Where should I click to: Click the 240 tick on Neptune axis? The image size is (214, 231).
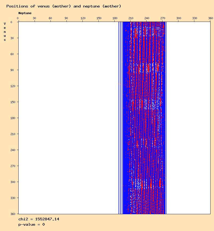[147, 18]
